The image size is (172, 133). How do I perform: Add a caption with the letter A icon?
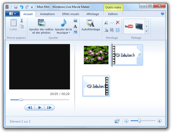coord(75,26)
